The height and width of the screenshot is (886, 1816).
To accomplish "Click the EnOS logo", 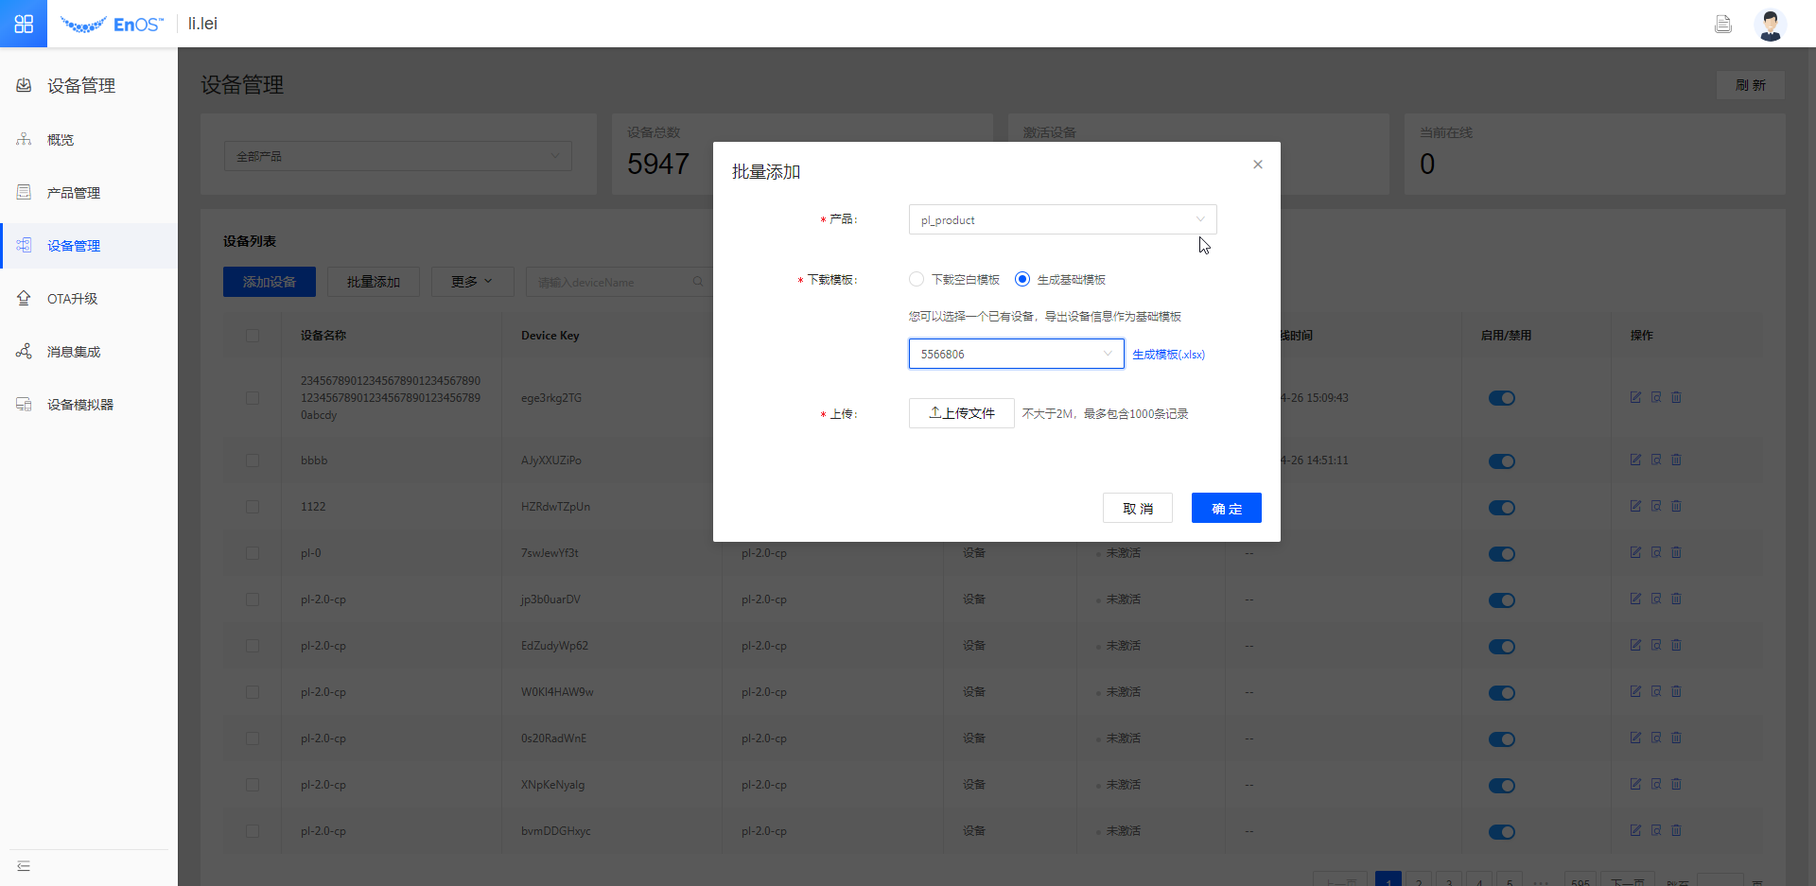I will click(x=112, y=25).
